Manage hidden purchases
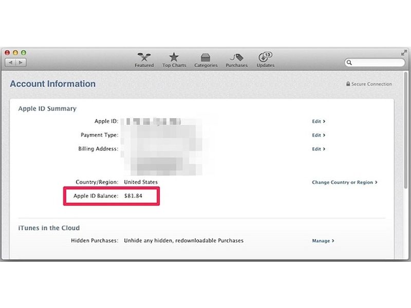Screen dimensions: 411x308 pos(323,241)
